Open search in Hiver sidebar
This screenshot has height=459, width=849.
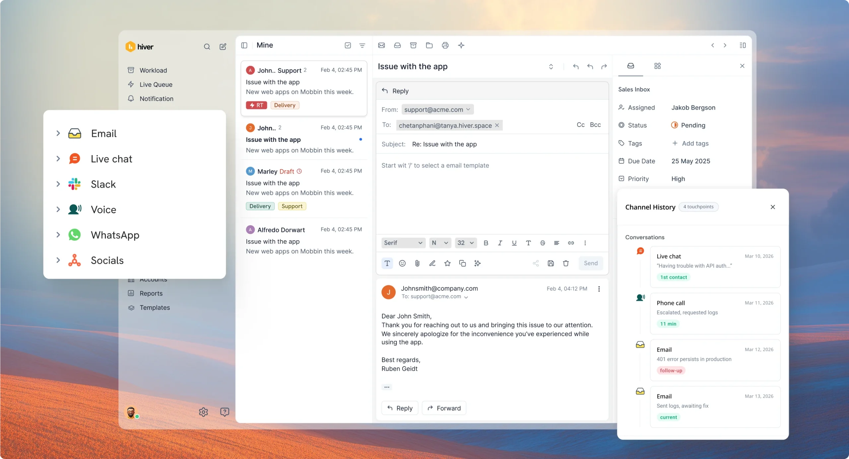207,47
